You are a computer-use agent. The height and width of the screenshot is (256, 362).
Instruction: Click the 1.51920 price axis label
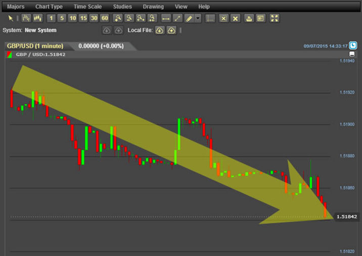pyautogui.click(x=347, y=92)
